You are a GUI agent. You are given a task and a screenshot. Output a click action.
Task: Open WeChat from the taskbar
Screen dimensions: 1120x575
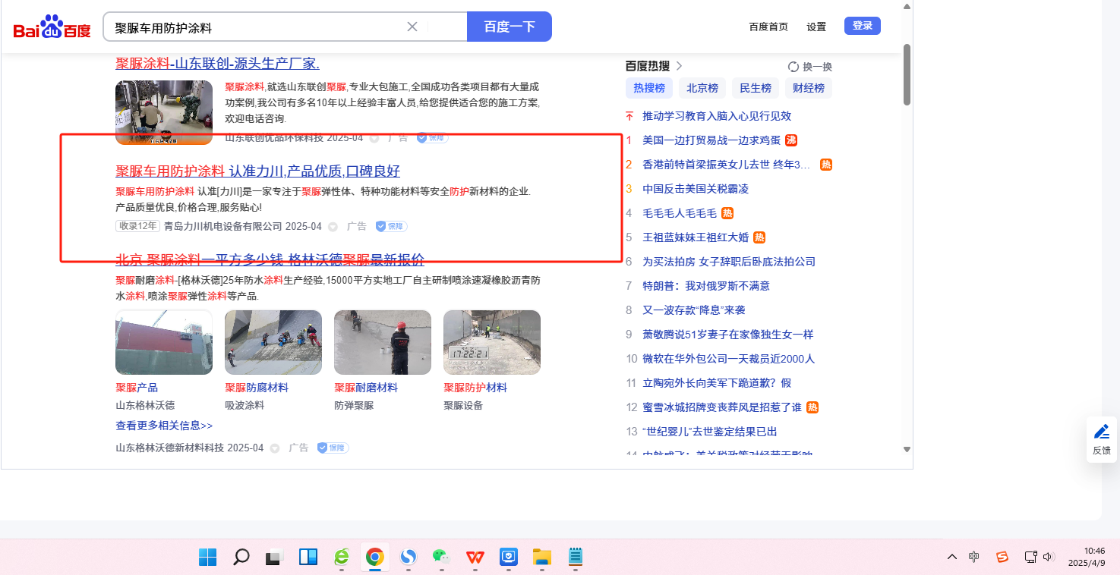tap(441, 557)
